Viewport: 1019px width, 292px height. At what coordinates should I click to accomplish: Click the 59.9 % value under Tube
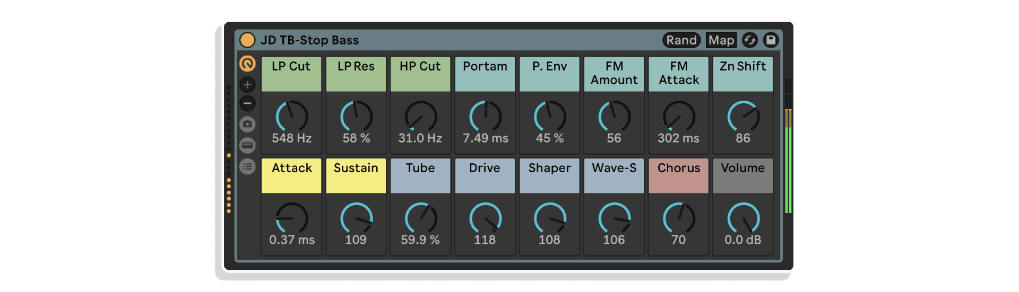[x=420, y=240]
